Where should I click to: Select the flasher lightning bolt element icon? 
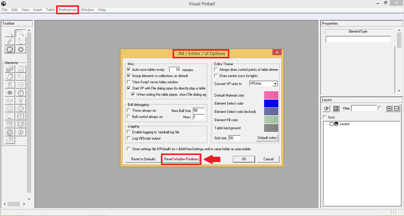click(x=21, y=132)
